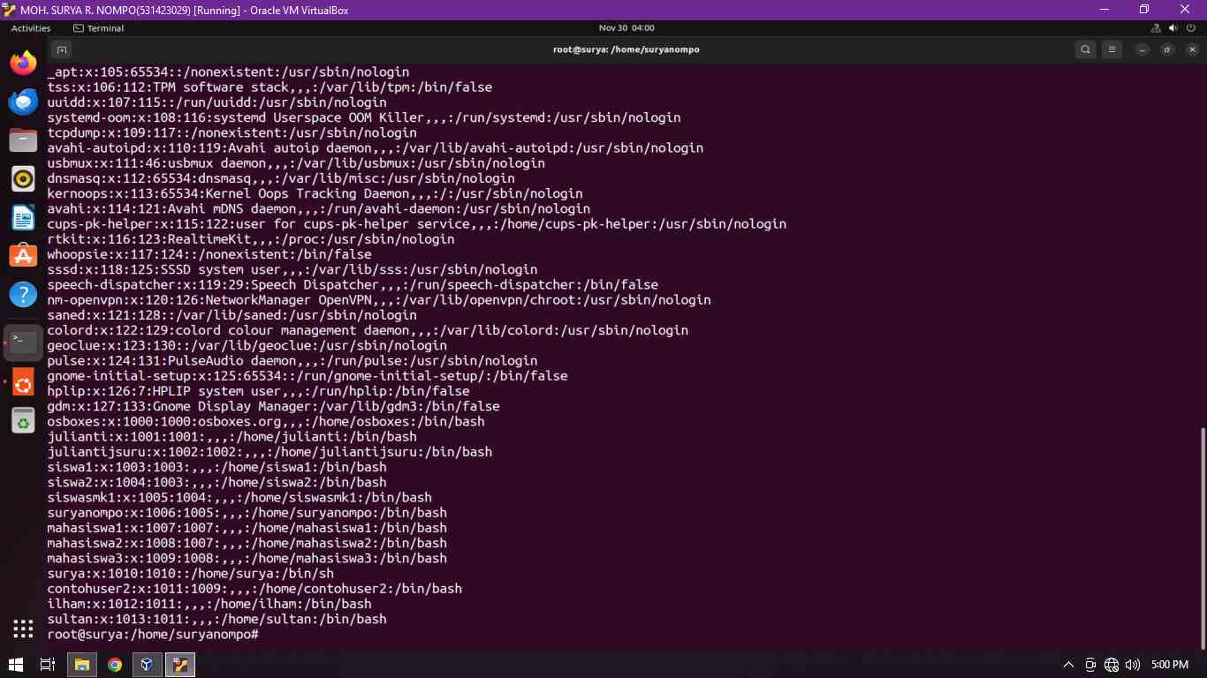Open the GNOME volume indicator
Image resolution: width=1207 pixels, height=678 pixels.
[1173, 28]
